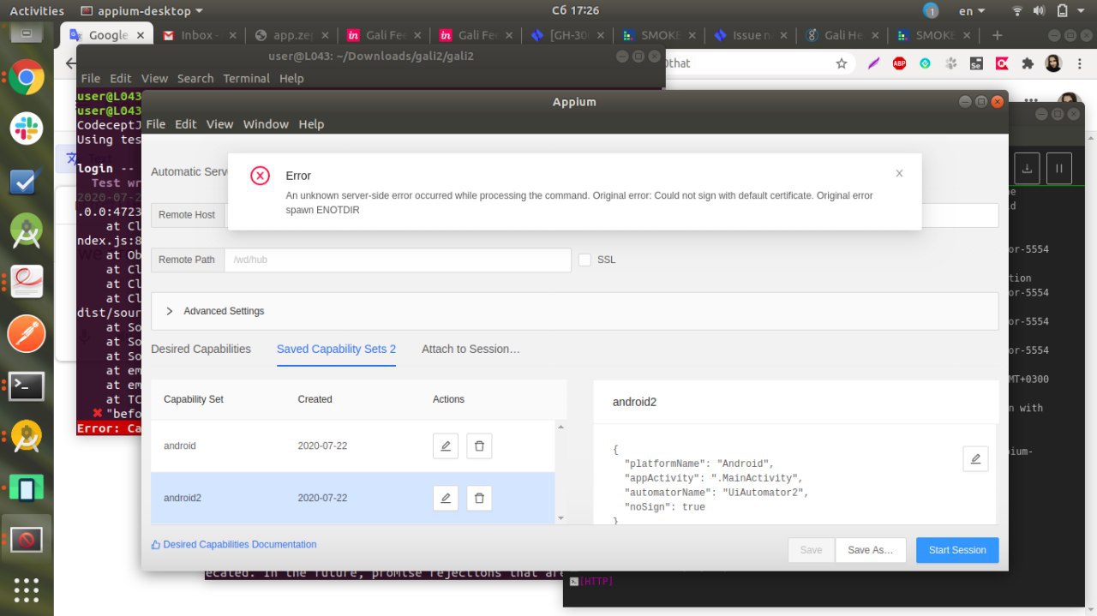Open Google Chrome from the dock
Screen dimensions: 1097x616
coord(27,78)
